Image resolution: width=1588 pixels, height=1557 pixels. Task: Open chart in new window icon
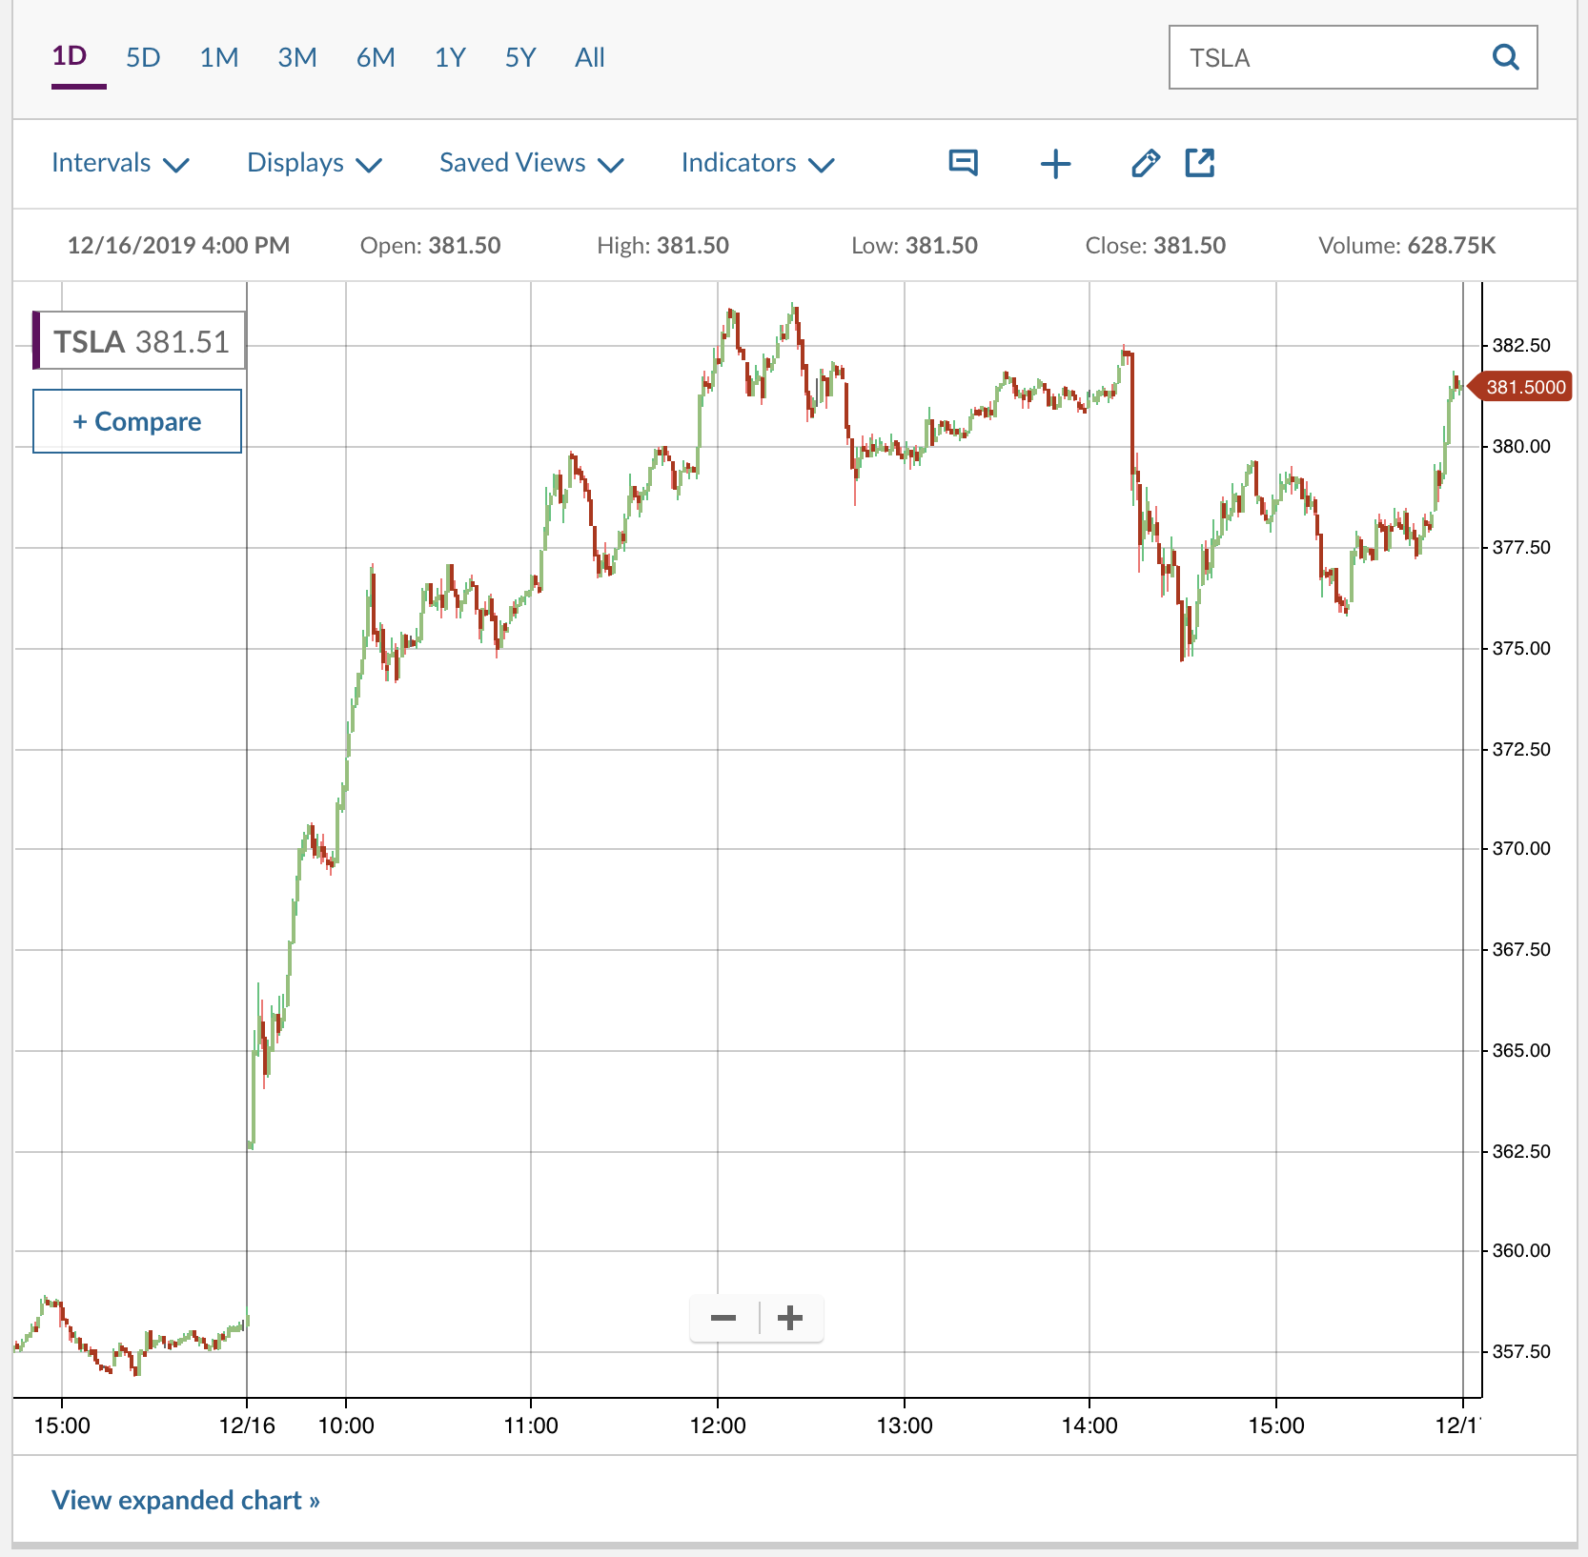tap(1199, 163)
